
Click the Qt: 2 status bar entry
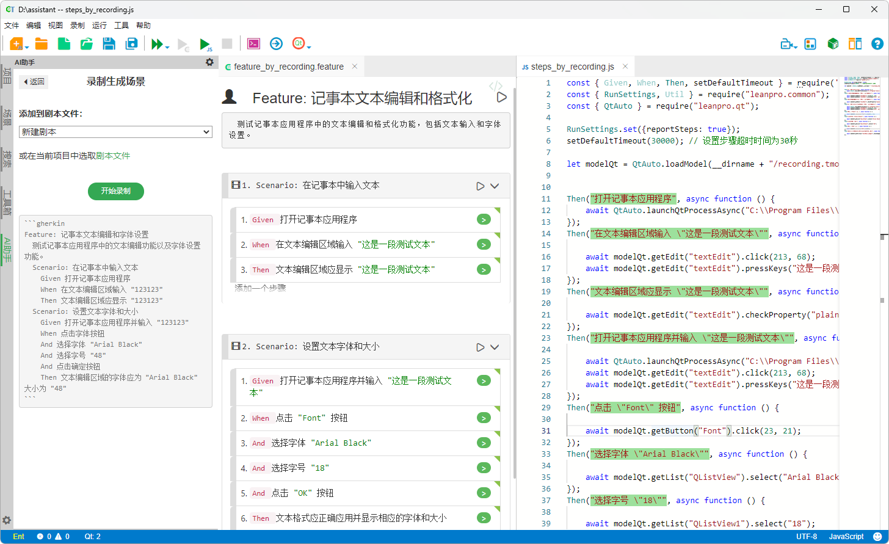point(93,537)
